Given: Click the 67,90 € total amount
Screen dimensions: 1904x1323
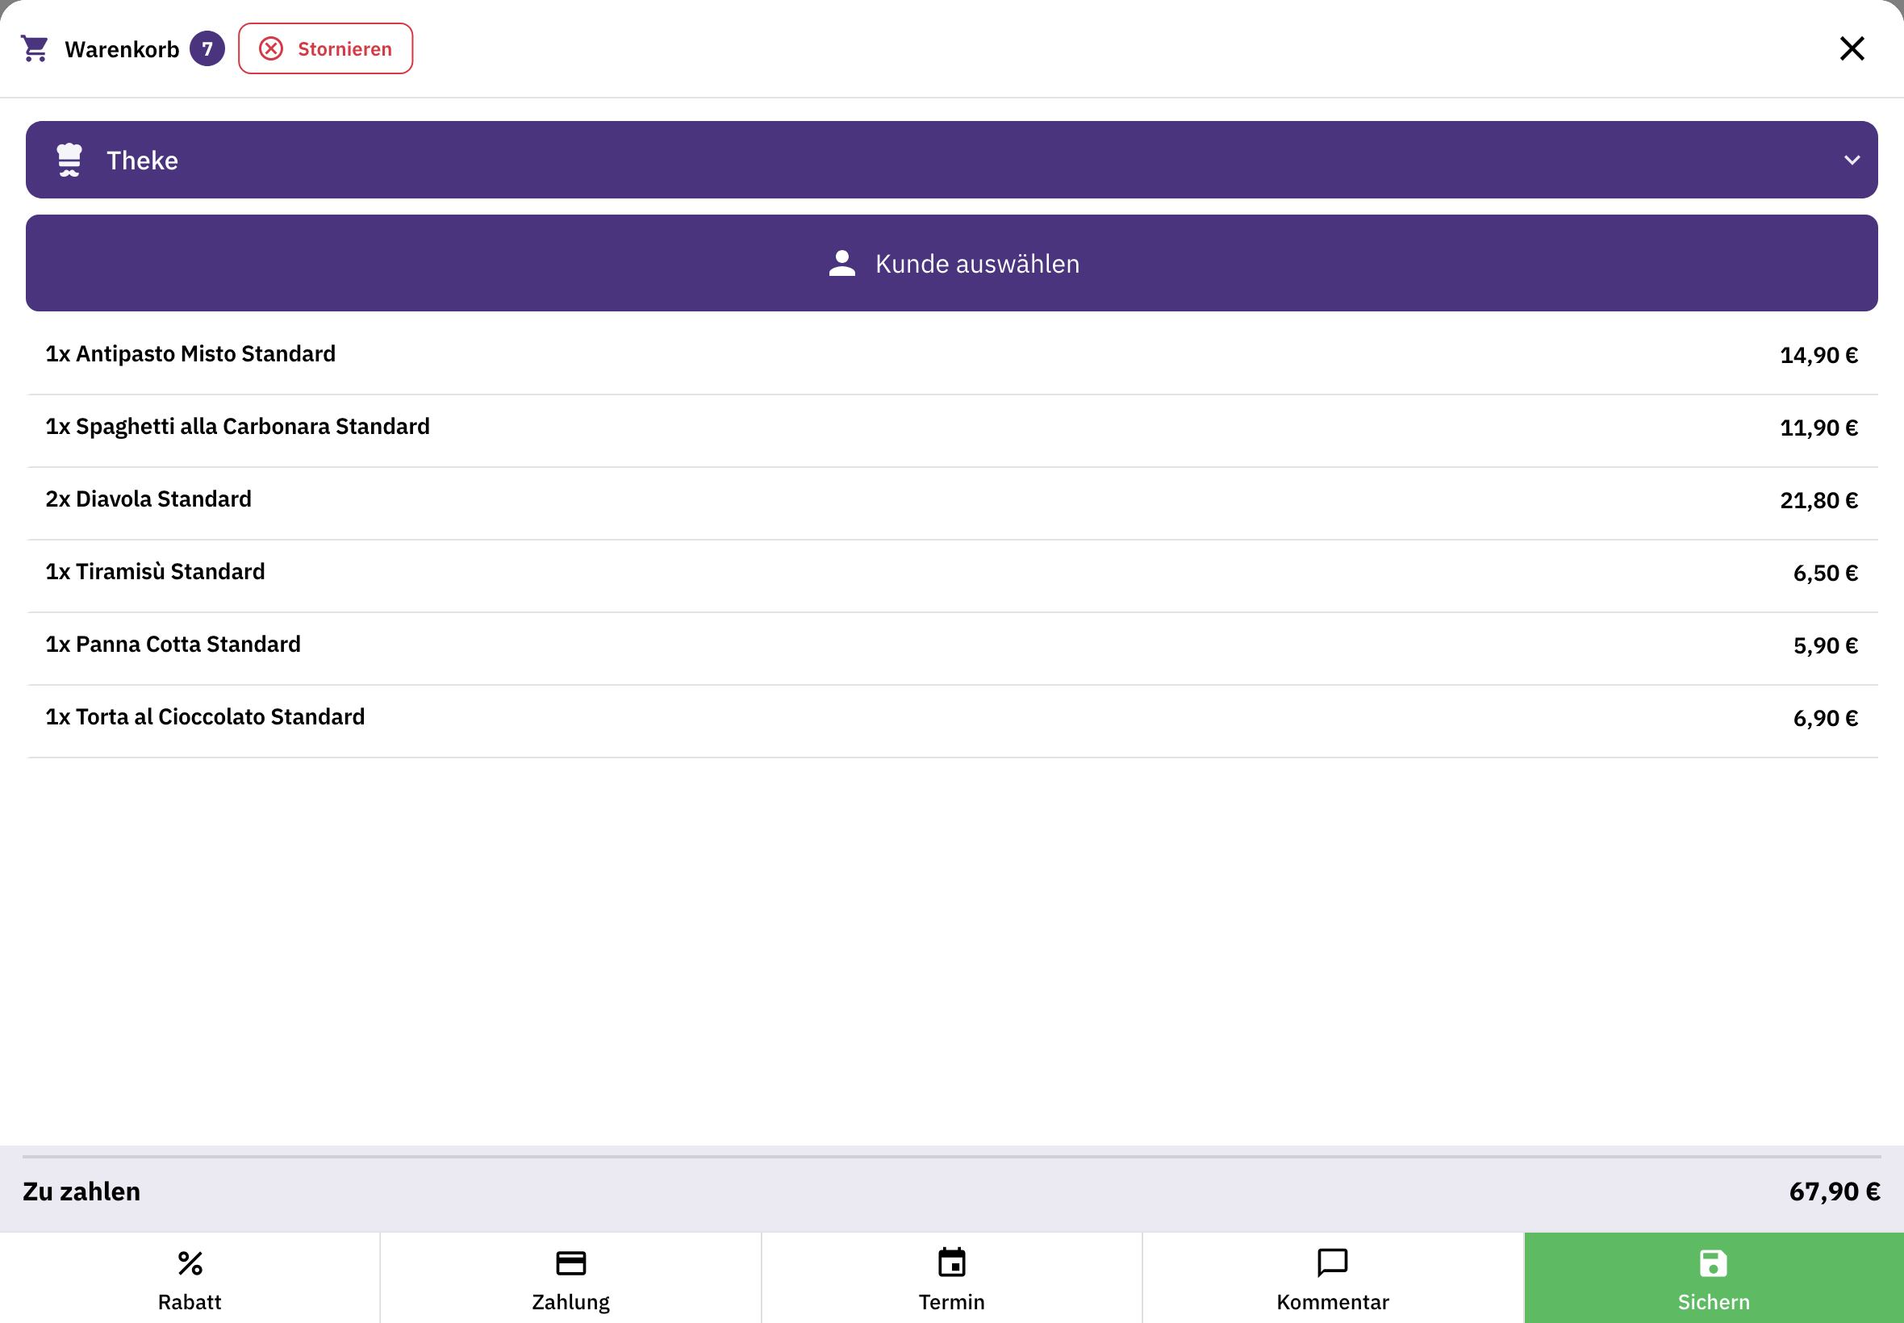Looking at the screenshot, I should (x=1835, y=1192).
